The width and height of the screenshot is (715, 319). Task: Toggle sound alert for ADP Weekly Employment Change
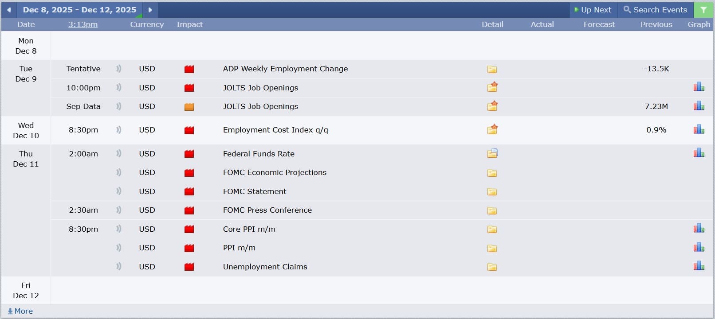[x=118, y=69]
